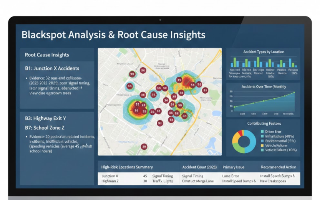Open the B1: Junction X Accidents insight

point(52,68)
